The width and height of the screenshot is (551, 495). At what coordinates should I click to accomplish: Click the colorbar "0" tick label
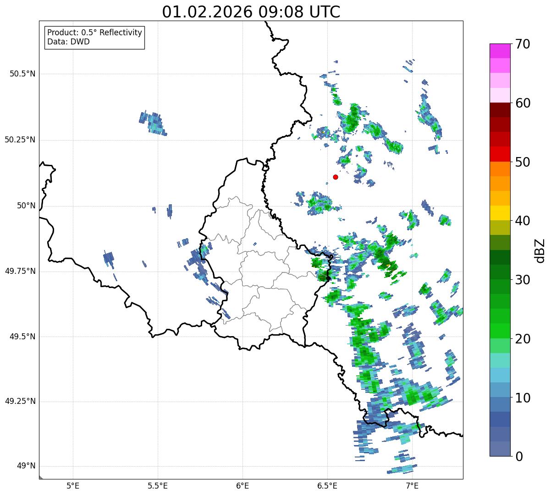[x=519, y=456]
